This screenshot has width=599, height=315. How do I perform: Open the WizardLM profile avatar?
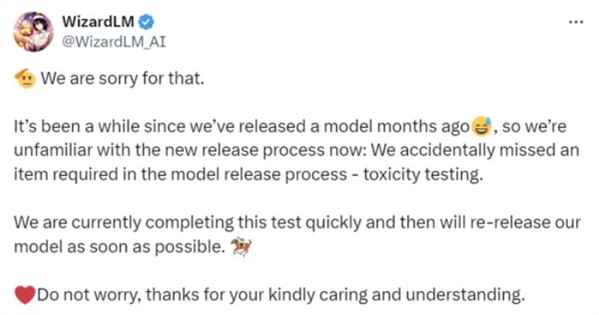33,32
